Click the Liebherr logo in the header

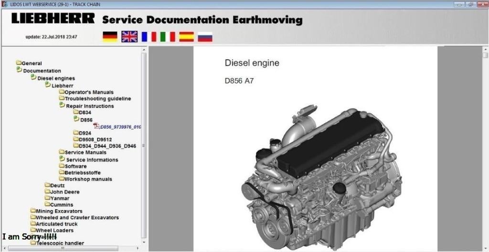click(53, 20)
